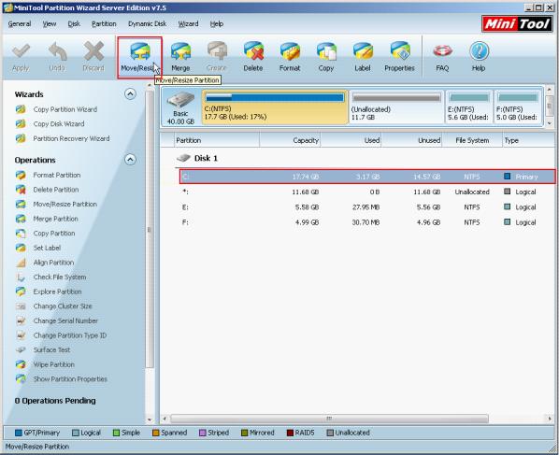
Task: Click the Striped legend color swatch
Action: [203, 433]
